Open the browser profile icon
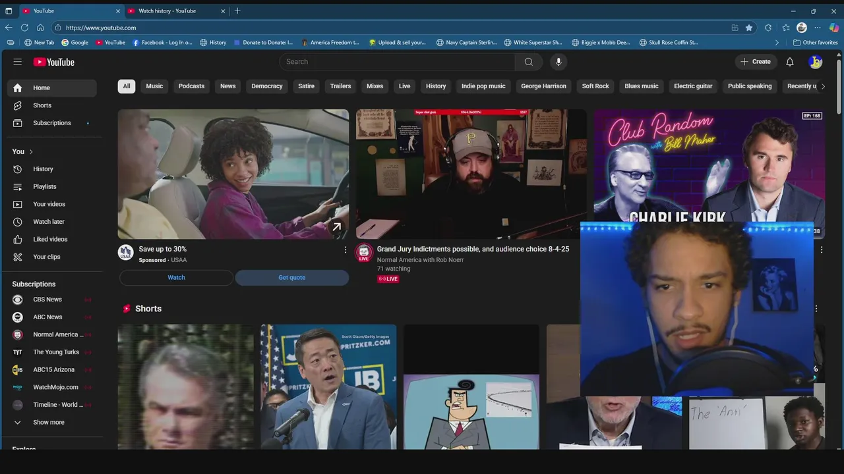Screen dimensions: 844x474 click(802, 28)
